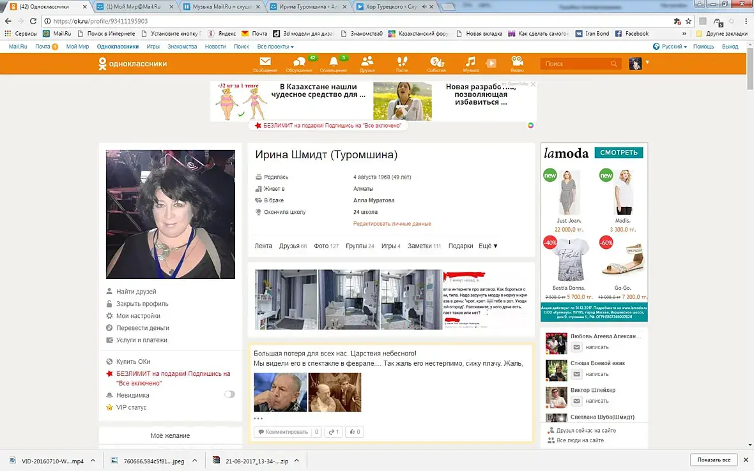Image resolution: width=754 pixels, height=471 pixels.
Task: Close the downloads bar
Action: (746, 460)
